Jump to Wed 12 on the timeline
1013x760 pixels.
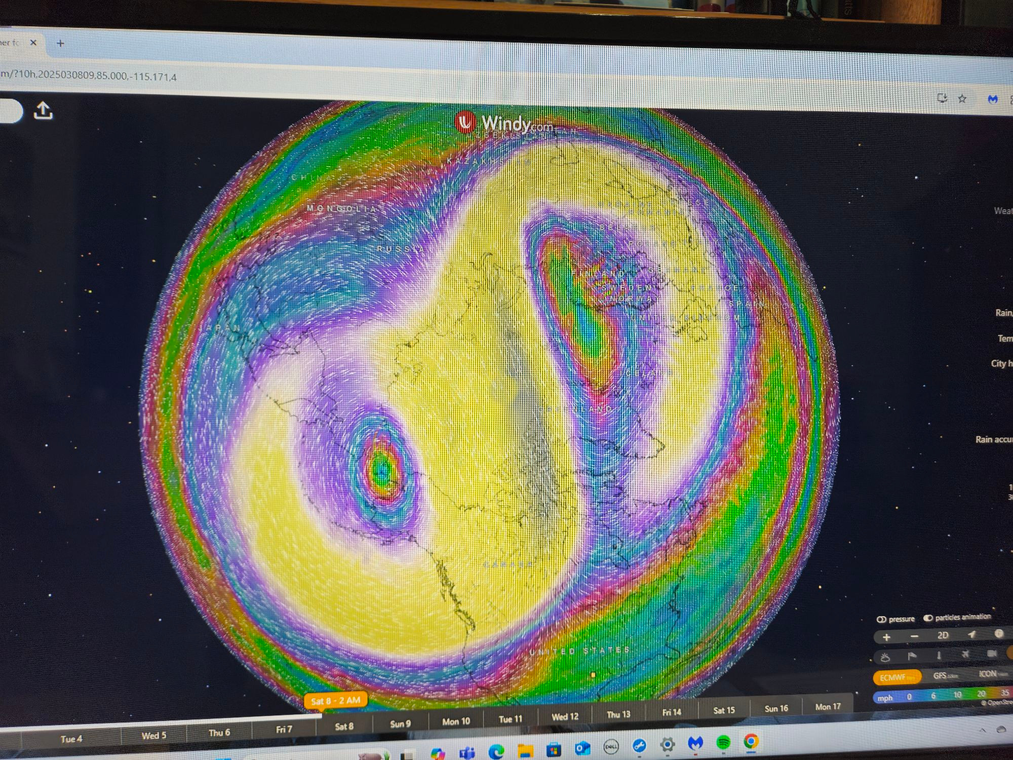click(565, 716)
